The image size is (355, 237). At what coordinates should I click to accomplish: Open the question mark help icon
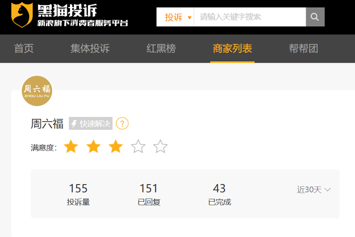point(122,124)
